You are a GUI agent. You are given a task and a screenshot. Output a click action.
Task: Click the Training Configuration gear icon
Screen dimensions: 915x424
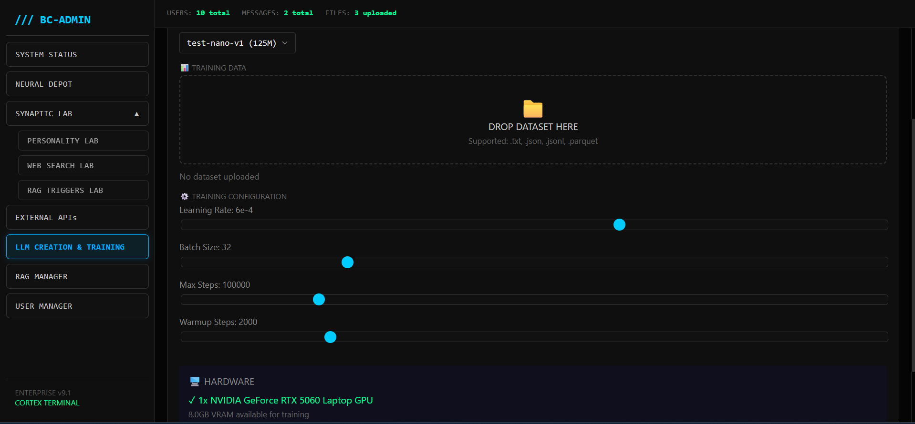(x=185, y=197)
